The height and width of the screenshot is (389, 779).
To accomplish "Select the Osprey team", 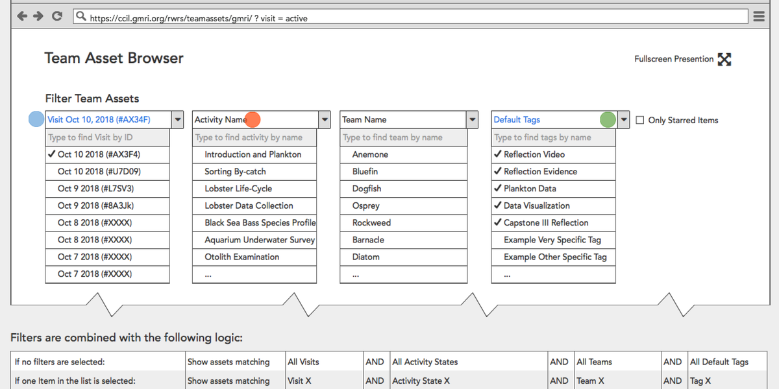I will pos(403,206).
